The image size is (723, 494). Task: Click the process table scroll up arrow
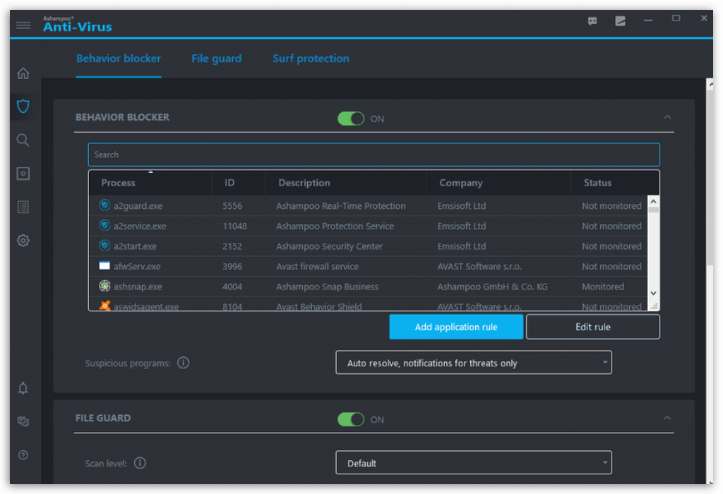653,201
